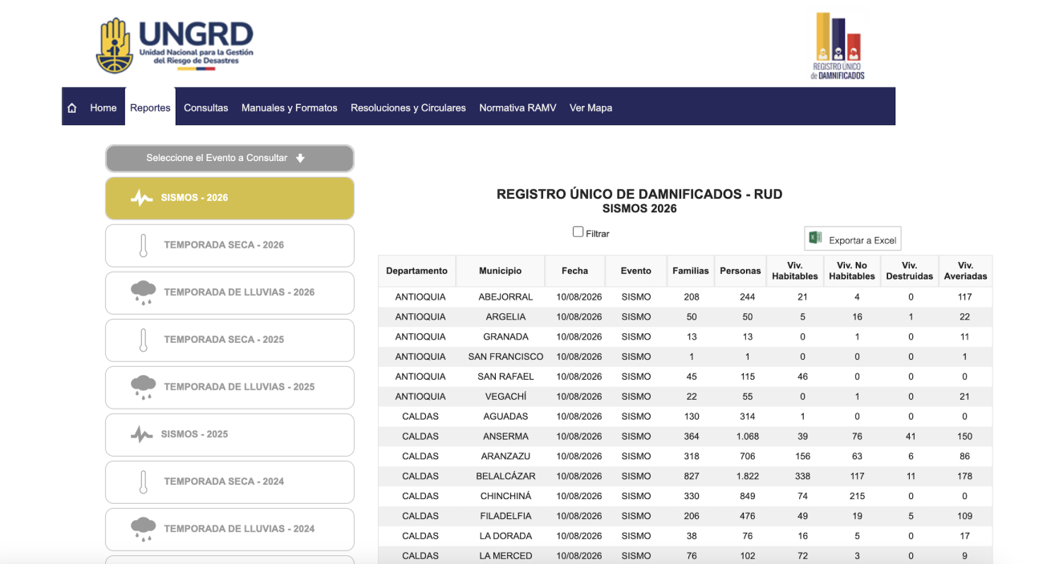Viewport: 1059px width, 564px height.
Task: Click the LA MERCED municipality cell
Action: [505, 556]
